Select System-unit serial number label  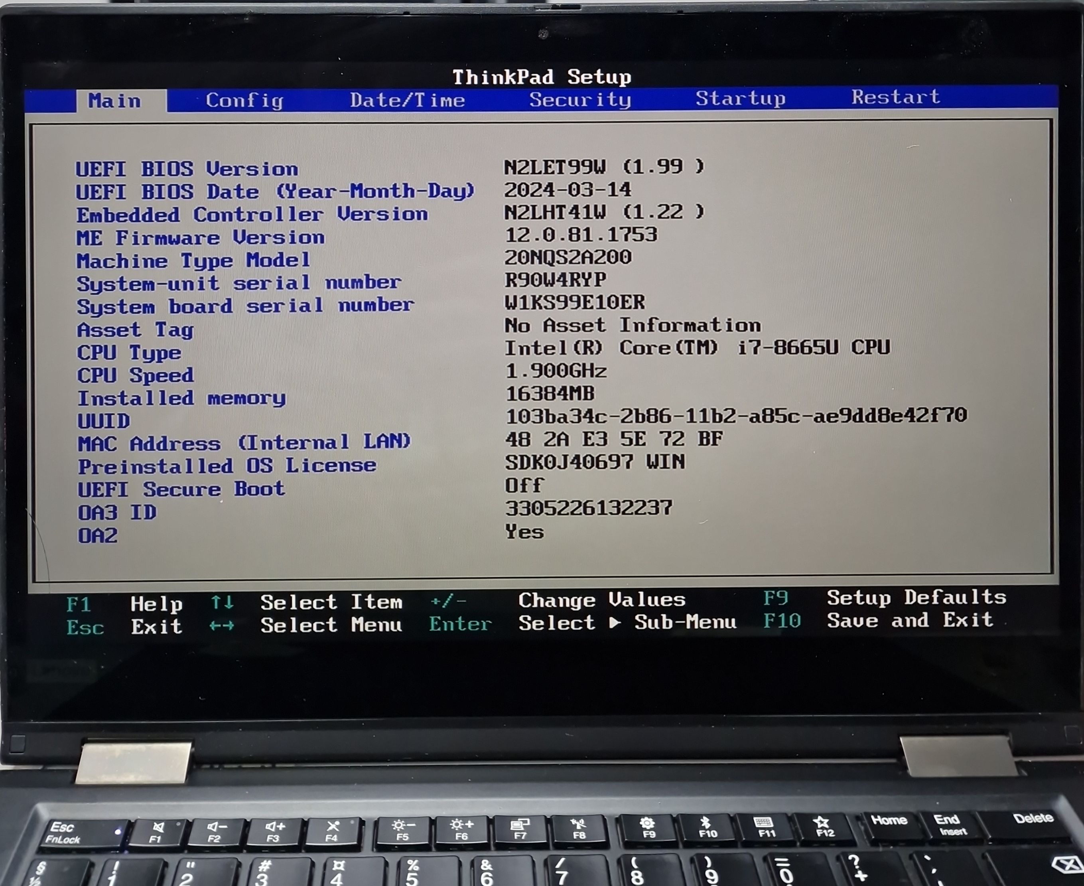pos(239,283)
